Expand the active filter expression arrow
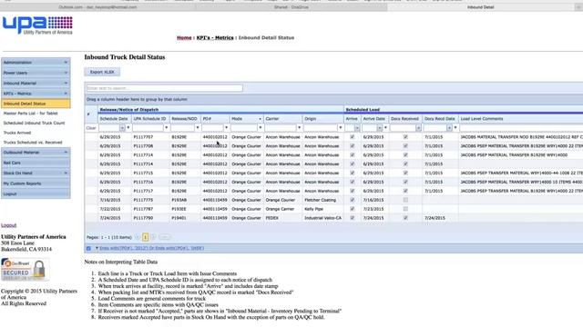Viewport: 583px width, 327px height. click(97, 248)
